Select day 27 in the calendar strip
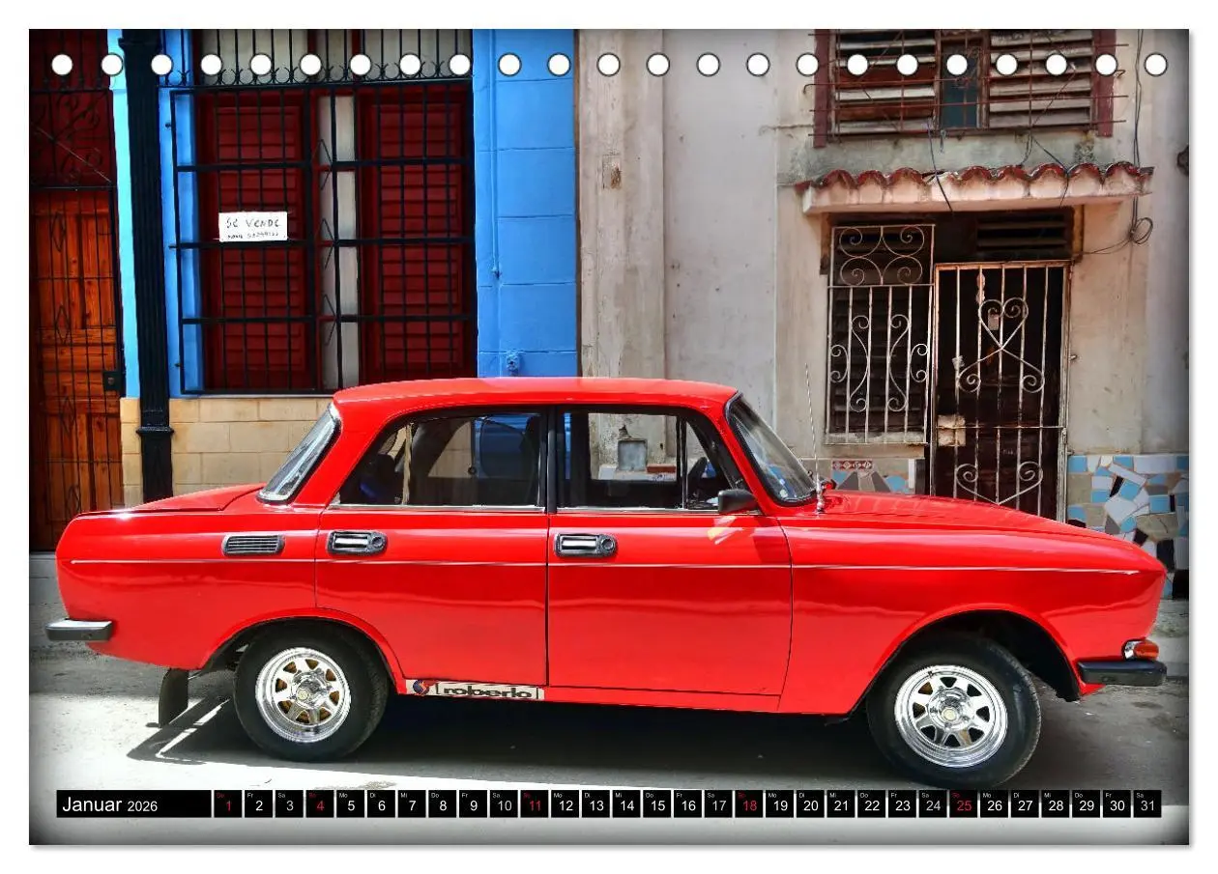 pos(1025,804)
